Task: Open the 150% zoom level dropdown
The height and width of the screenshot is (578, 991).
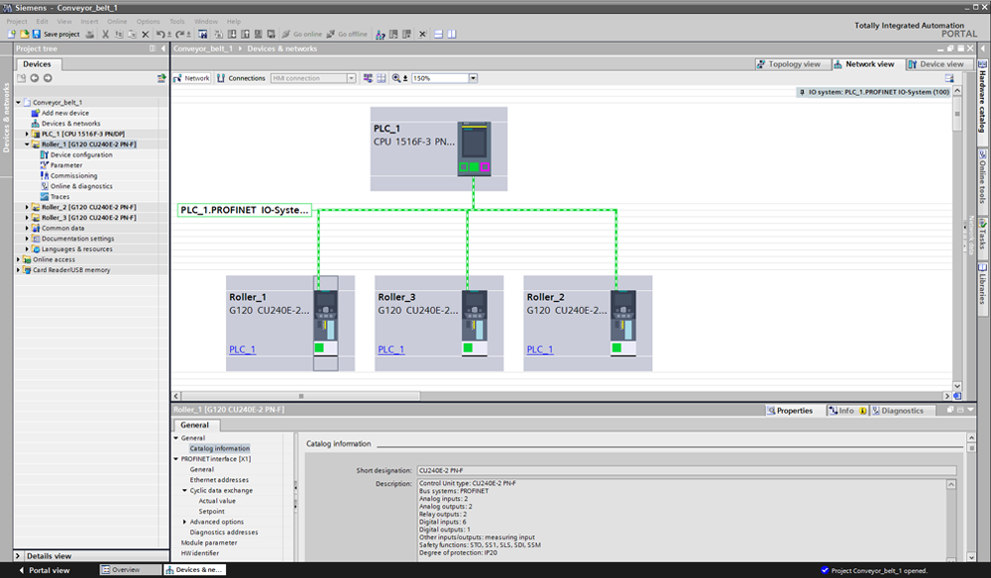Action: coord(473,78)
